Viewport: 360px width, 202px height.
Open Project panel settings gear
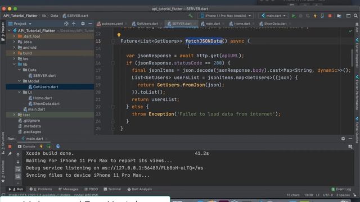pyautogui.click(x=83, y=24)
